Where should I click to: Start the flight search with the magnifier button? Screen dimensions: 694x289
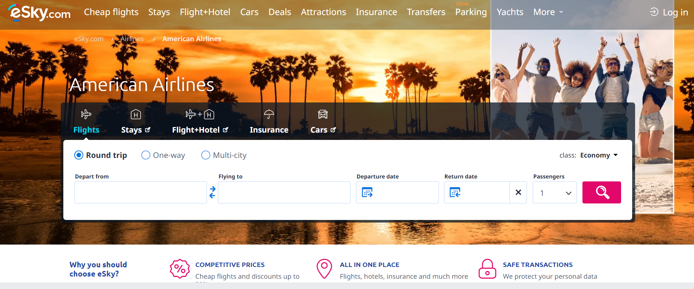[602, 192]
